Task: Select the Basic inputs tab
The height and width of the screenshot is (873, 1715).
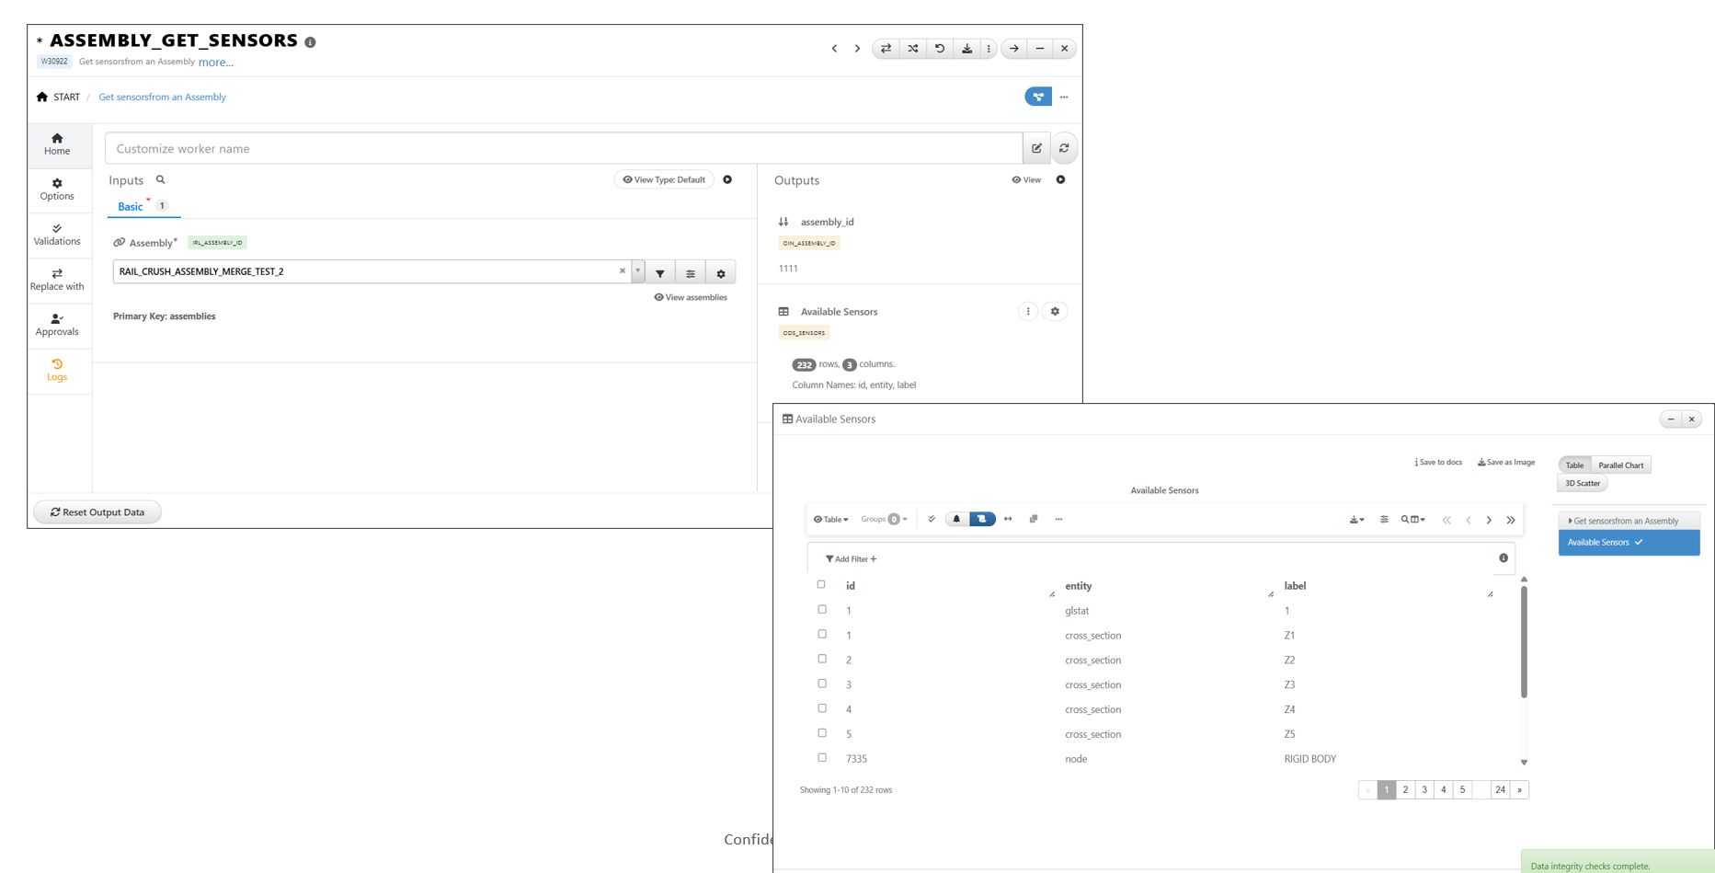Action: click(131, 207)
